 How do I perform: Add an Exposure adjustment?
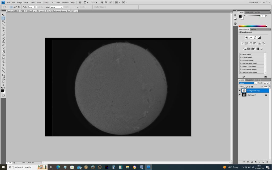(259, 37)
